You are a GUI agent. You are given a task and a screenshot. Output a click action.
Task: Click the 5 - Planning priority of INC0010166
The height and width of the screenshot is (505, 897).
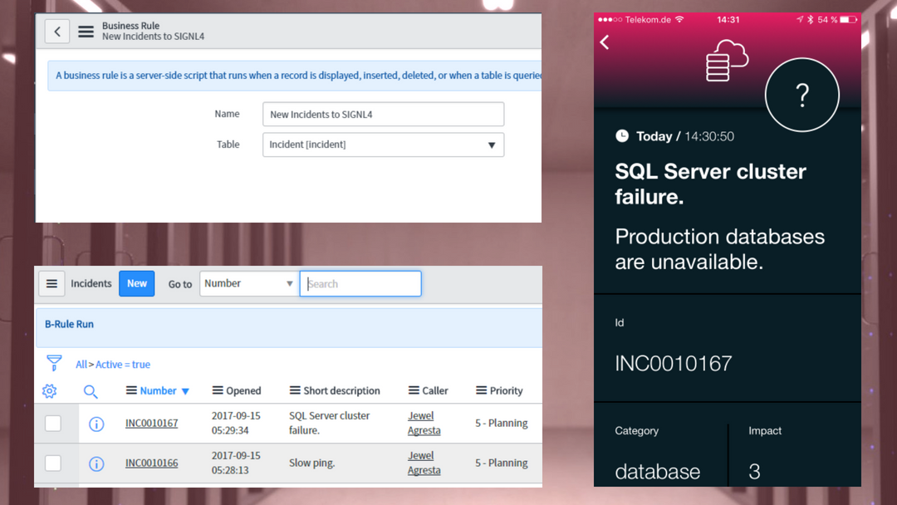(501, 463)
